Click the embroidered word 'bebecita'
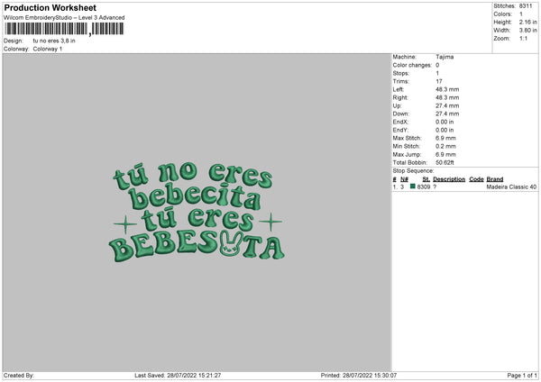This screenshot has height=382, width=541. pyautogui.click(x=195, y=197)
